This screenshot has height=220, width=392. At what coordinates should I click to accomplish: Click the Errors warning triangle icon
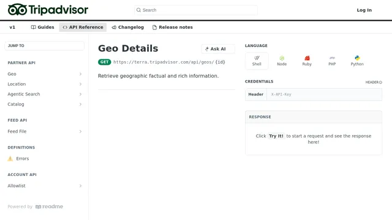tap(10, 159)
